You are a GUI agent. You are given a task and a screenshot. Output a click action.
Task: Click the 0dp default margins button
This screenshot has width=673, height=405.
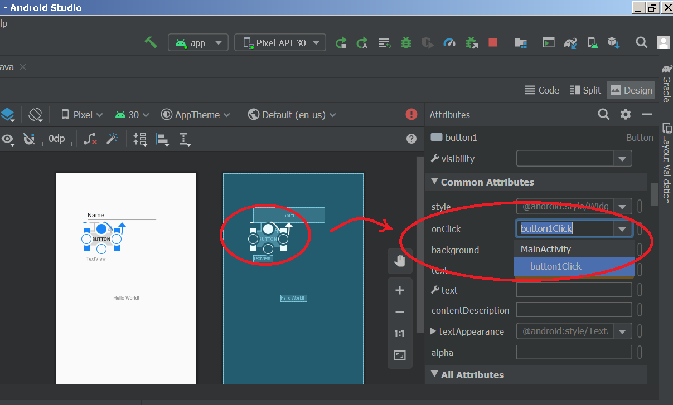57,139
